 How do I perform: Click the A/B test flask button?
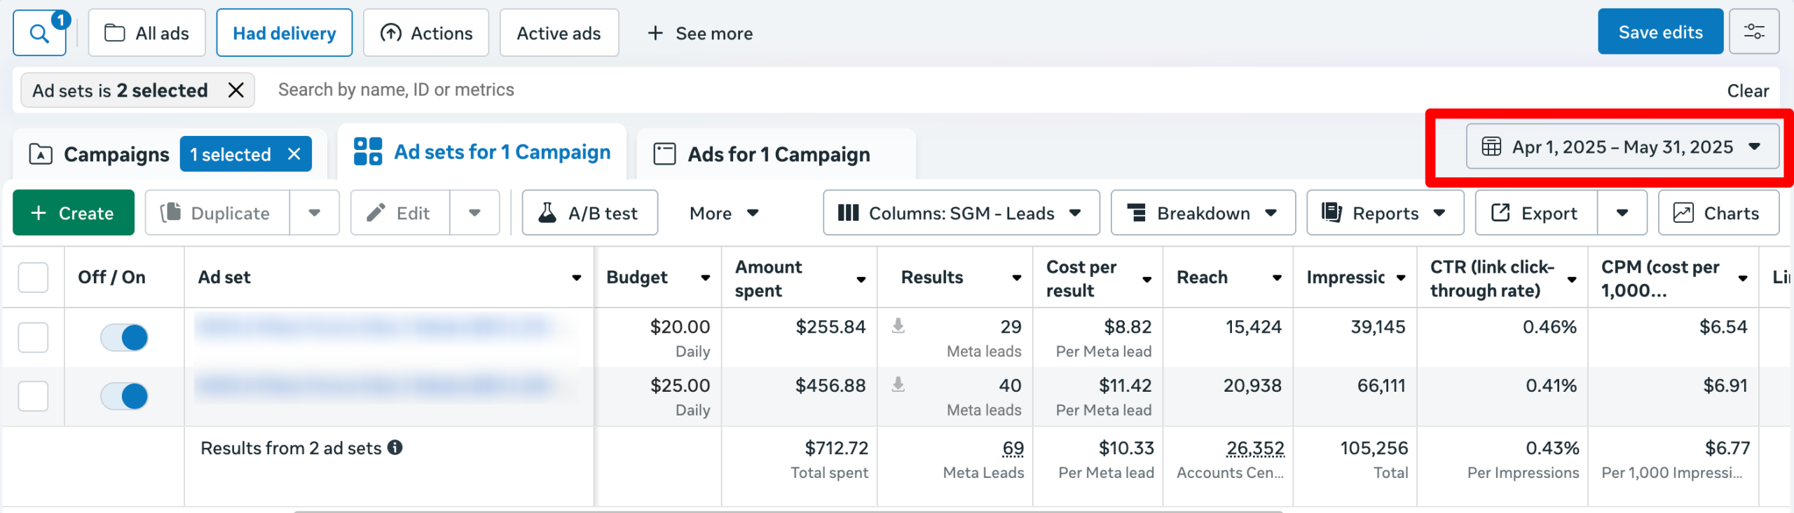[589, 213]
